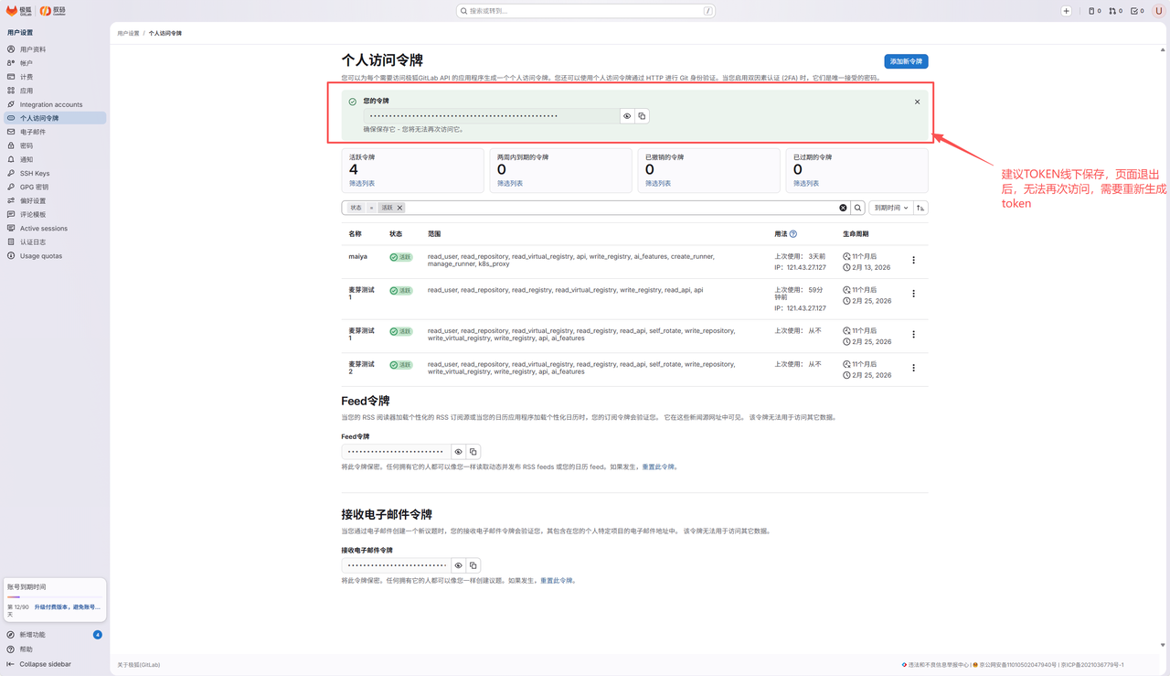The height and width of the screenshot is (676, 1170).
Task: Toggle visibility of the 接收电子邮件令牌 value
Action: (x=459, y=565)
